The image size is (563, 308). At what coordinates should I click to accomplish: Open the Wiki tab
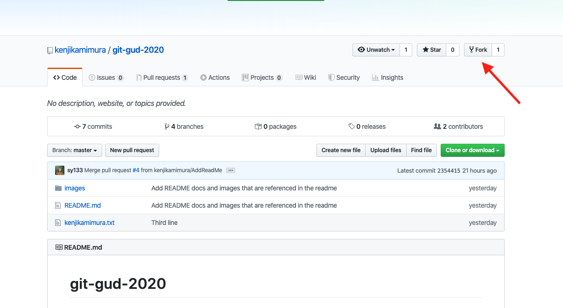[x=306, y=77]
